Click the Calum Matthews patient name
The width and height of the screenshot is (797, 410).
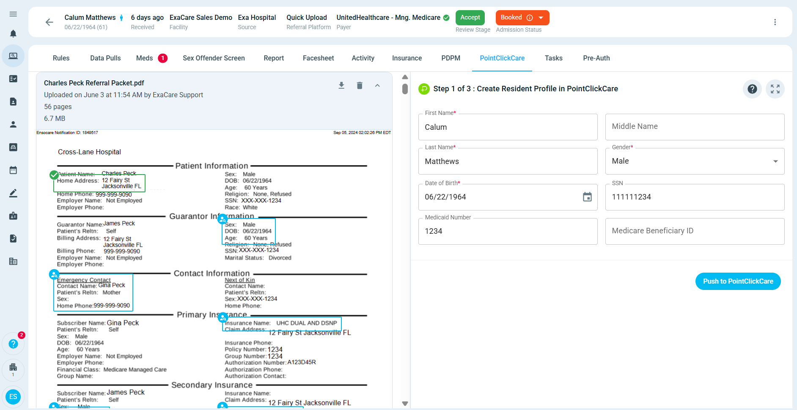(90, 17)
